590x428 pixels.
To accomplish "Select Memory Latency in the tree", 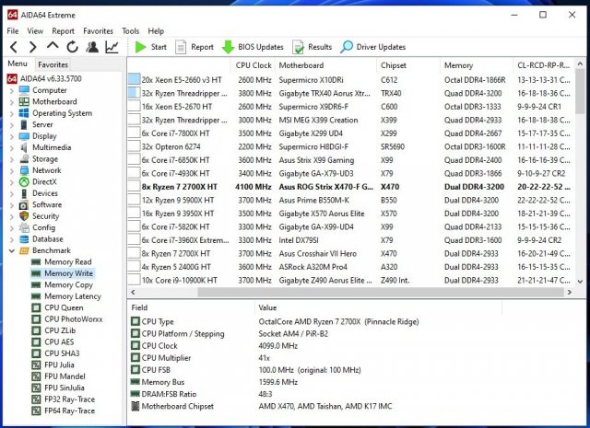I will [x=72, y=296].
